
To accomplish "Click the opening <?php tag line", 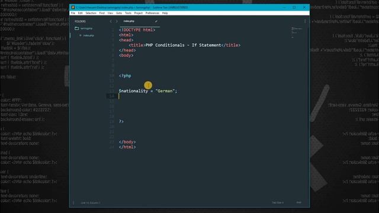I will pos(125,76).
